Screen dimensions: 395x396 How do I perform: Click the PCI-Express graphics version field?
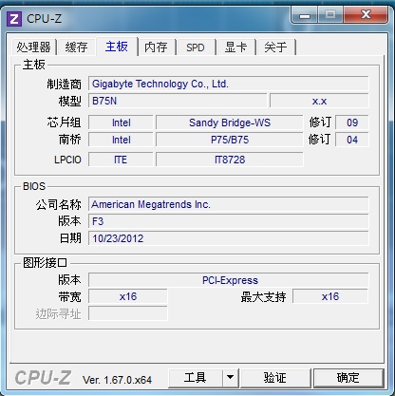tap(228, 280)
